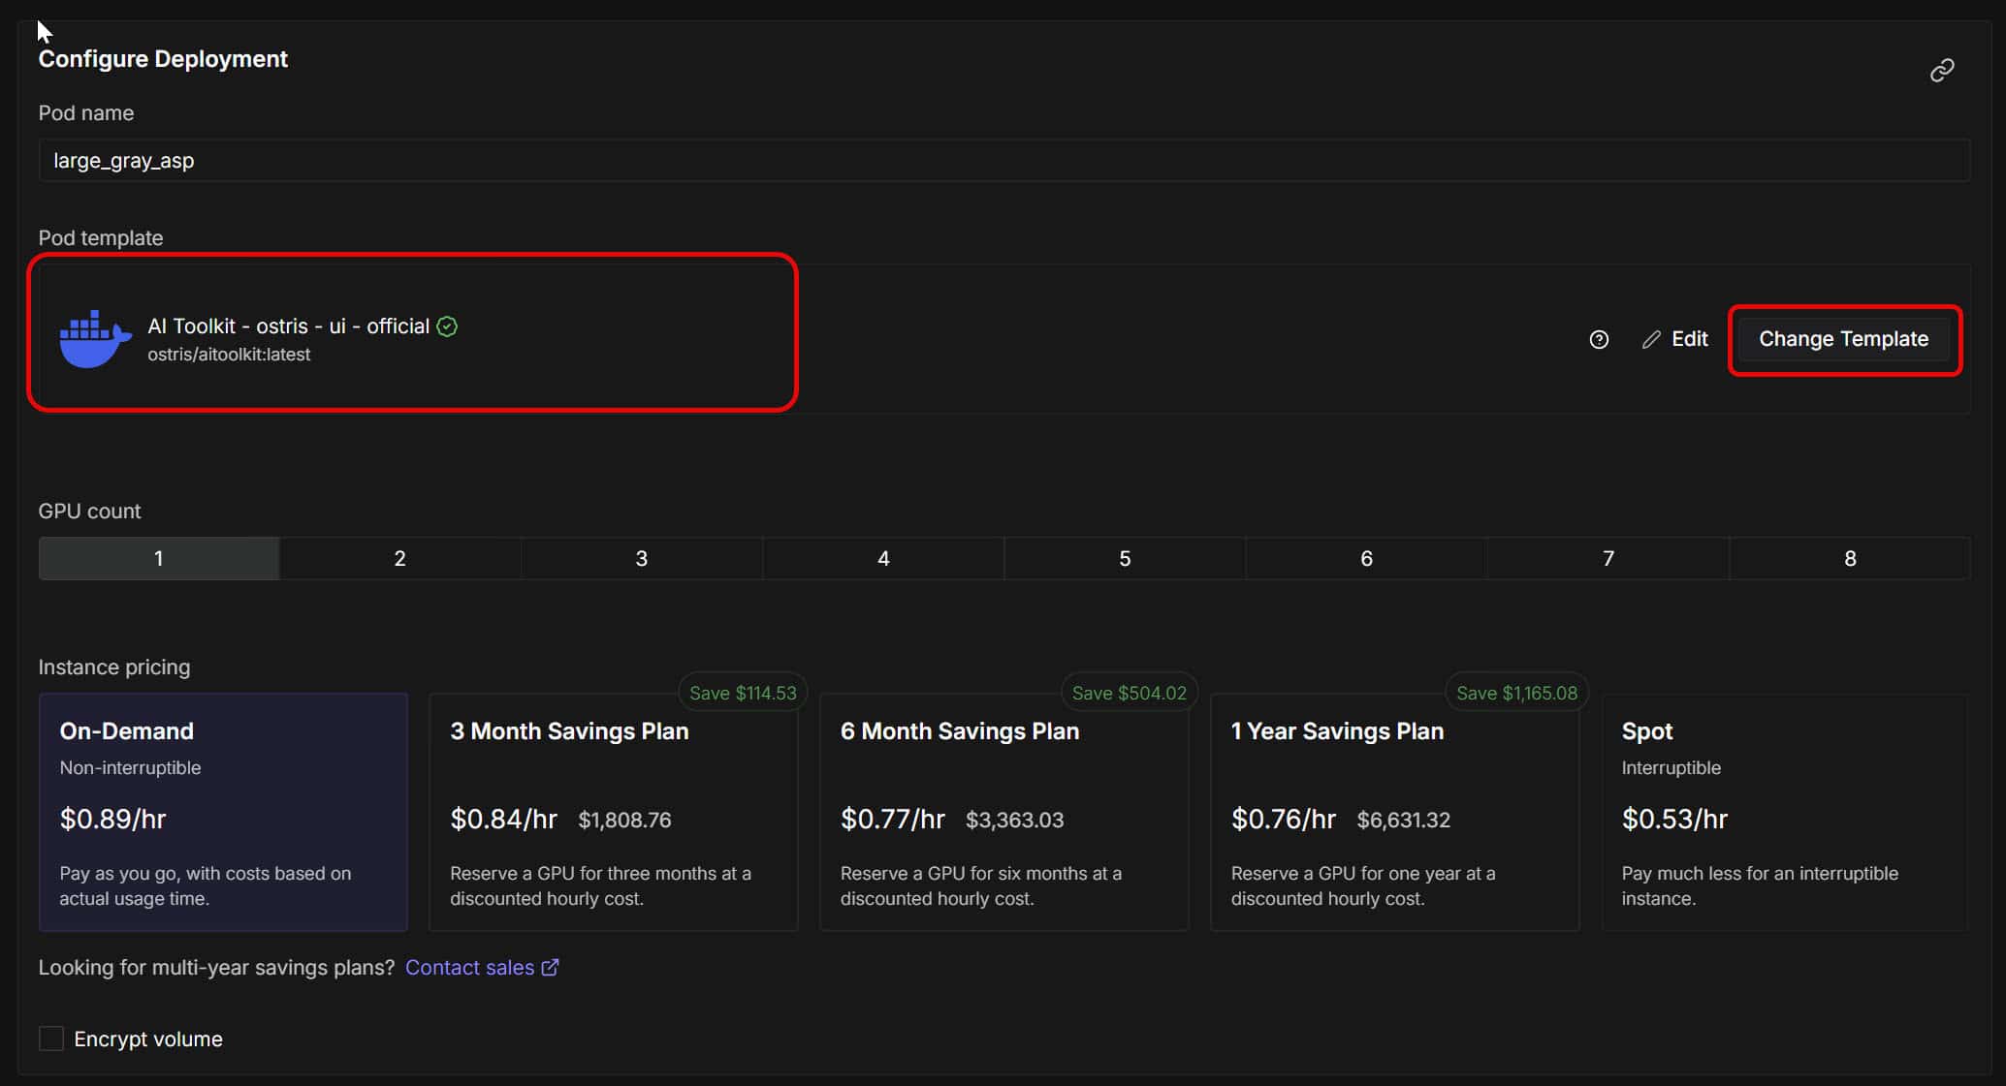
Task: Pick the 6 Month Savings Plan
Action: click(x=1003, y=811)
